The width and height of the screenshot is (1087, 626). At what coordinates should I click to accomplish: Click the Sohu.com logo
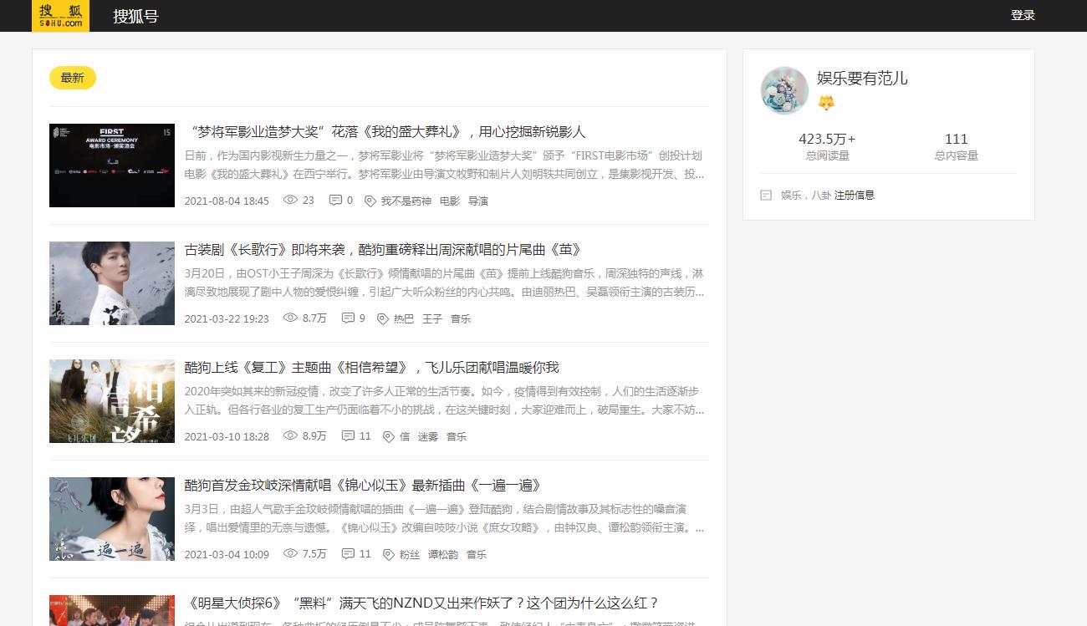(x=60, y=16)
